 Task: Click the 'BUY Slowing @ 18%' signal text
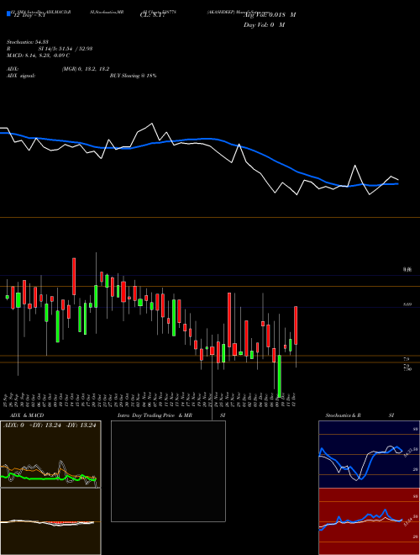click(133, 76)
